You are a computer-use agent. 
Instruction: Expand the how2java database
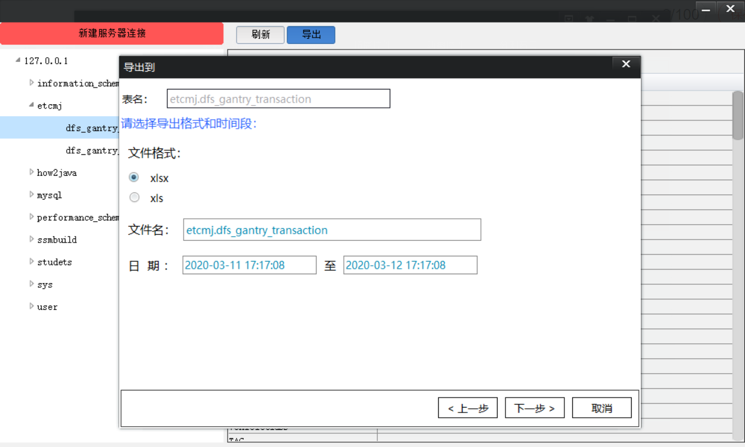pyautogui.click(x=32, y=172)
